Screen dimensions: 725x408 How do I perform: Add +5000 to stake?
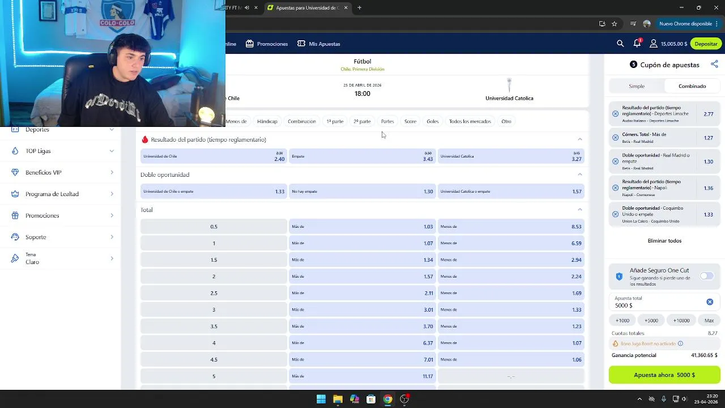point(651,320)
